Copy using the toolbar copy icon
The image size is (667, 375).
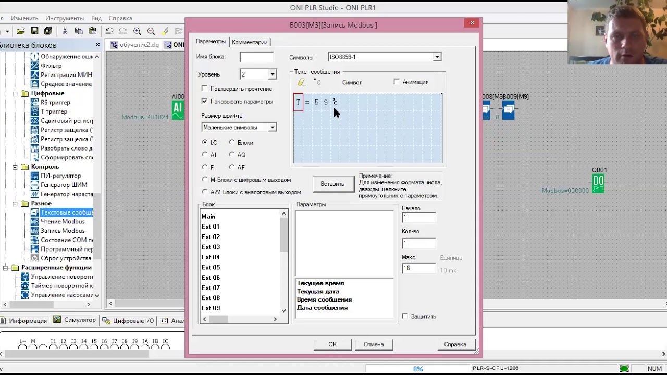click(x=79, y=31)
